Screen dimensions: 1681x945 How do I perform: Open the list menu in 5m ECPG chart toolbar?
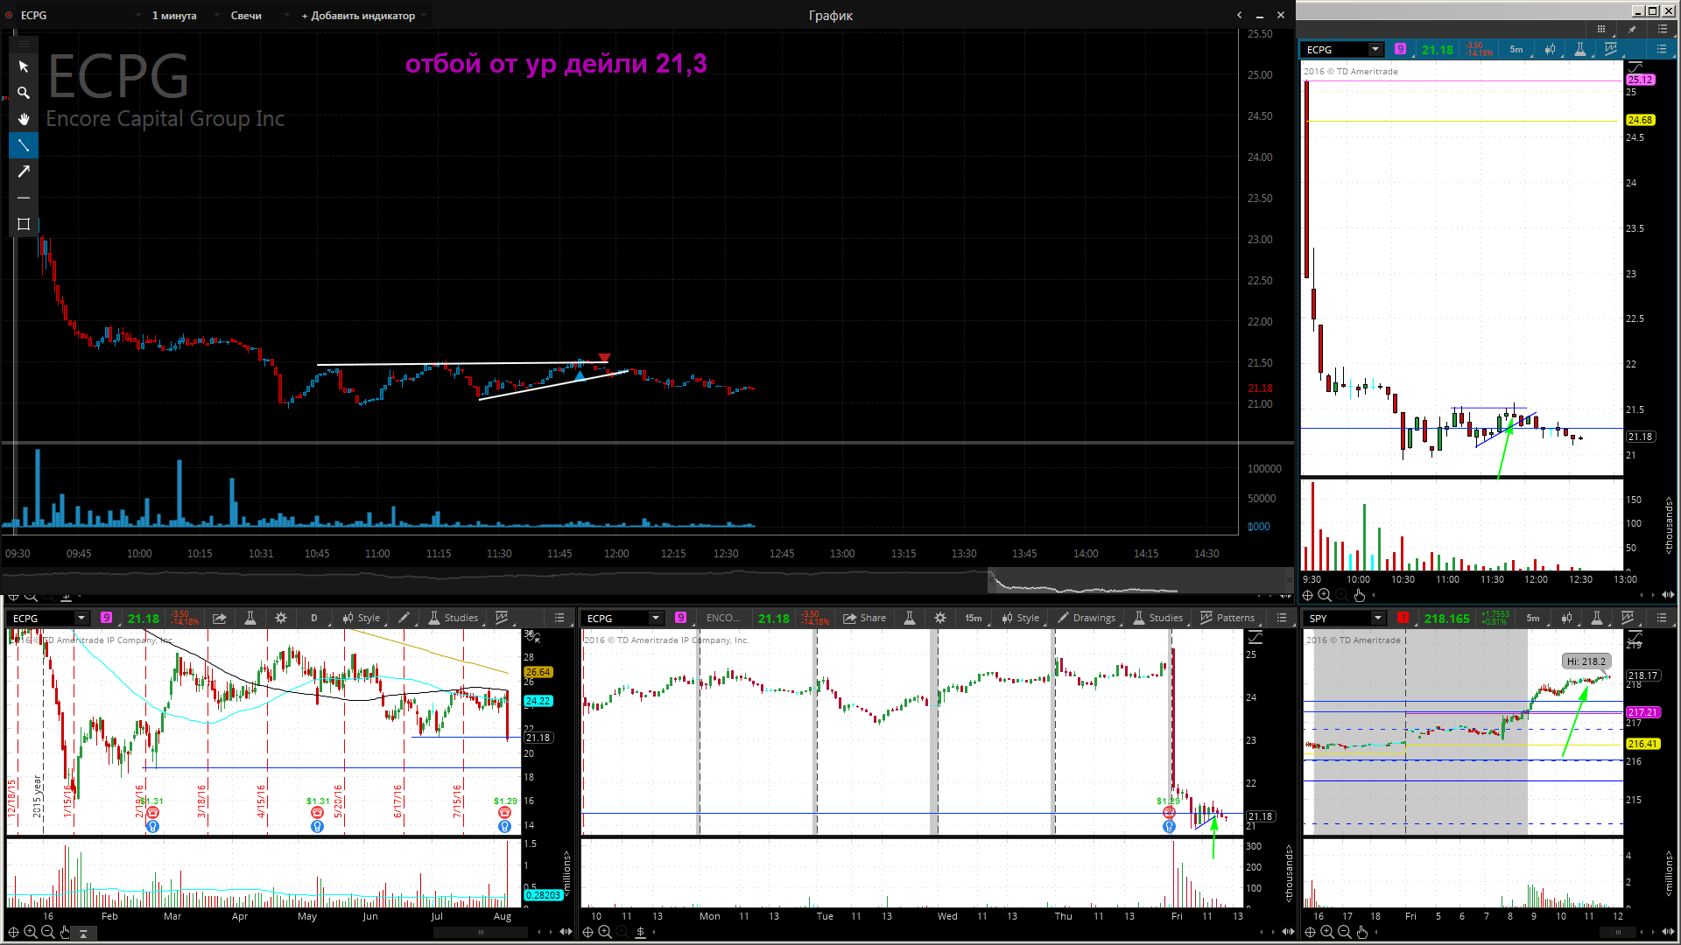coord(1662,50)
